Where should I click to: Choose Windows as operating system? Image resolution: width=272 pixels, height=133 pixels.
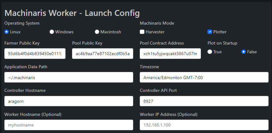[52, 32]
